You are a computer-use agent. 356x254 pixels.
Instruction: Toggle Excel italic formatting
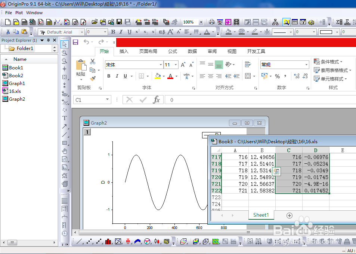tap(117, 76)
